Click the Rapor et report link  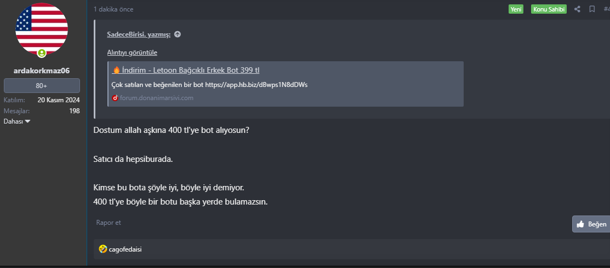point(109,223)
